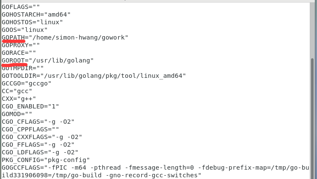Click the GOPATH variable name

13,37
